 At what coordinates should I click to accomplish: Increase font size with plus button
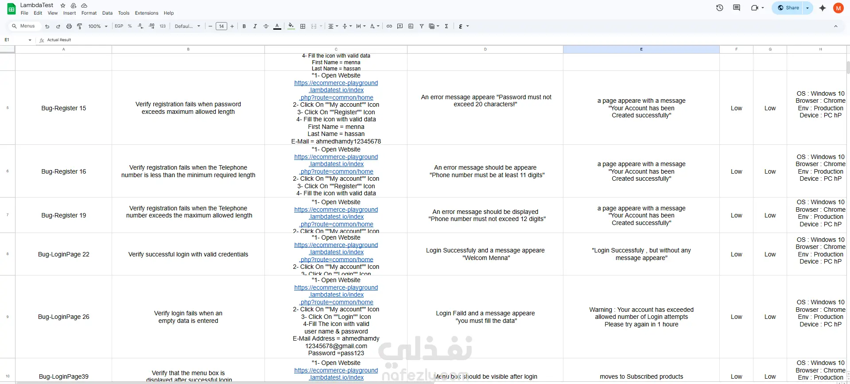click(x=232, y=26)
